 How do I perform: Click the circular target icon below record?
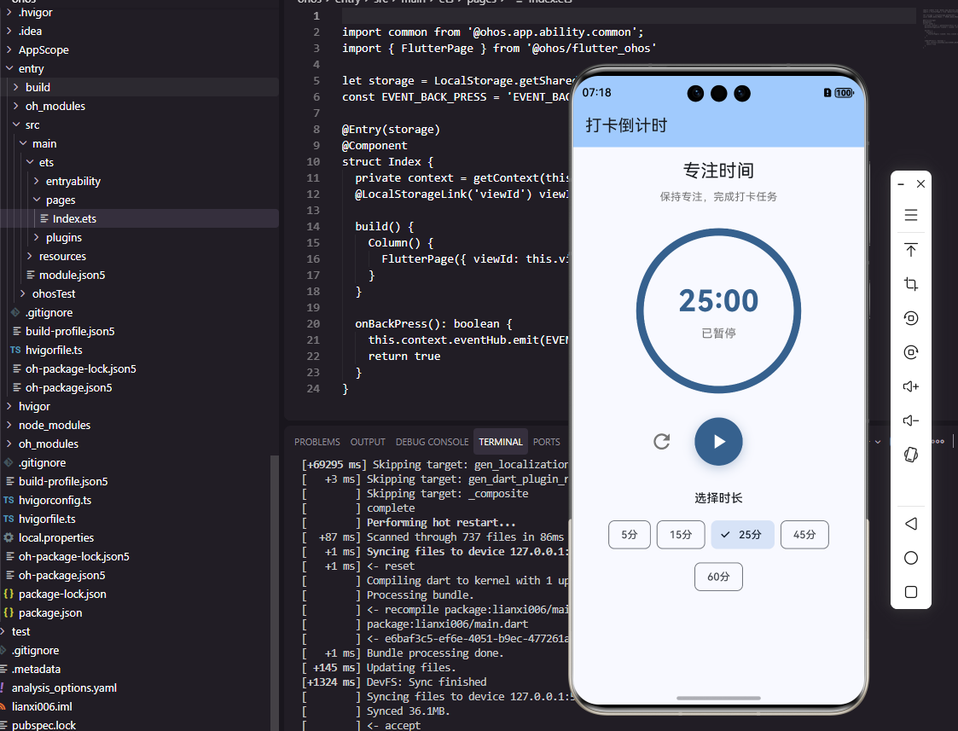point(911,352)
